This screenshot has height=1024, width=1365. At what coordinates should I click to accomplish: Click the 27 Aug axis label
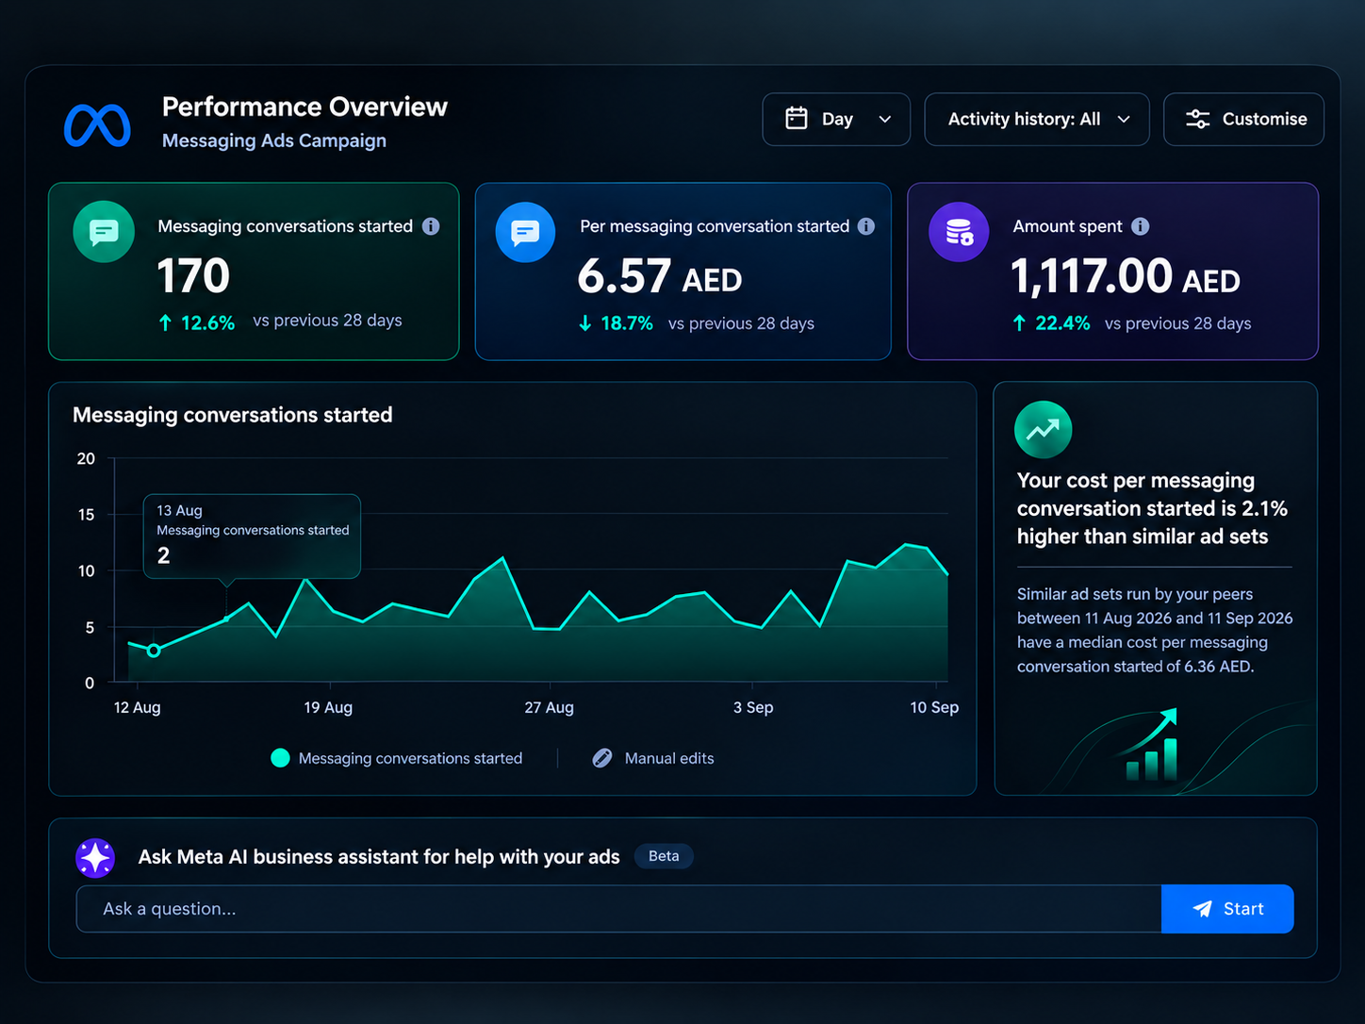tap(549, 707)
